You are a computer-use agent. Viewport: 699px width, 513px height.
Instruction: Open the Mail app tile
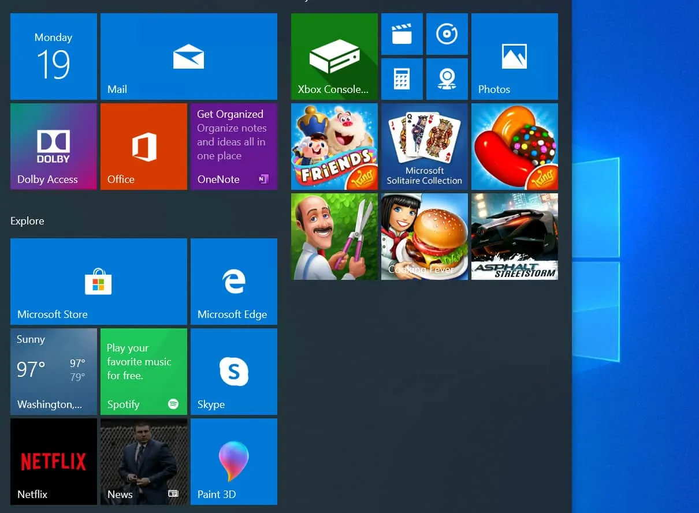[x=188, y=56]
